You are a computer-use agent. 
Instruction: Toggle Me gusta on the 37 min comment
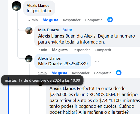coord(50,20)
